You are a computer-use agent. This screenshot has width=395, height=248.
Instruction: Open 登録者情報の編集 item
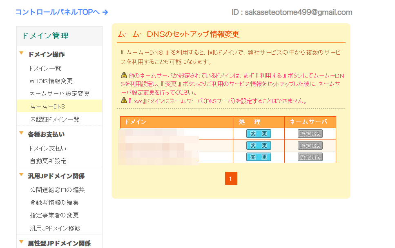pyautogui.click(x=54, y=202)
